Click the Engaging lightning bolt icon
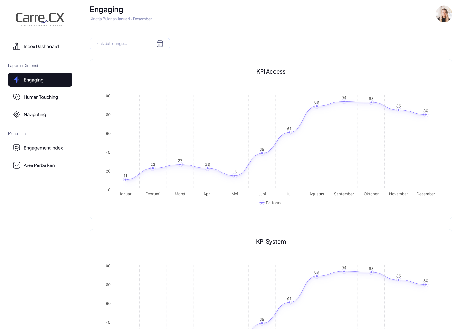462x329 pixels. 16,80
